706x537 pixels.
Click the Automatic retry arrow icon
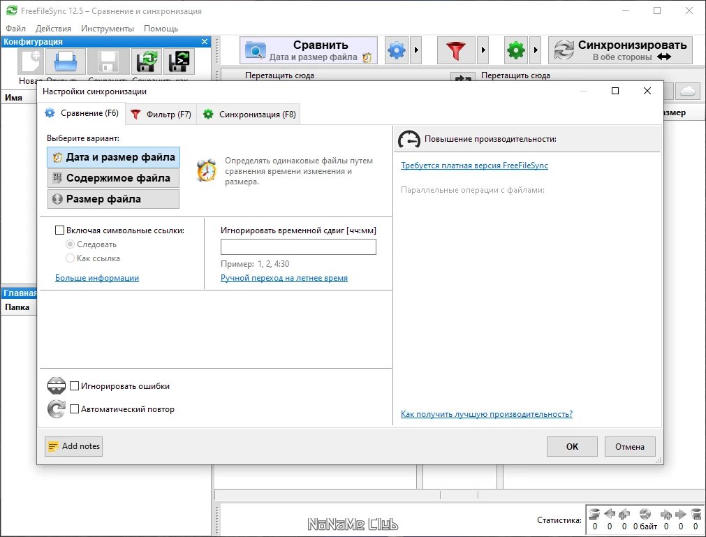pyautogui.click(x=57, y=409)
